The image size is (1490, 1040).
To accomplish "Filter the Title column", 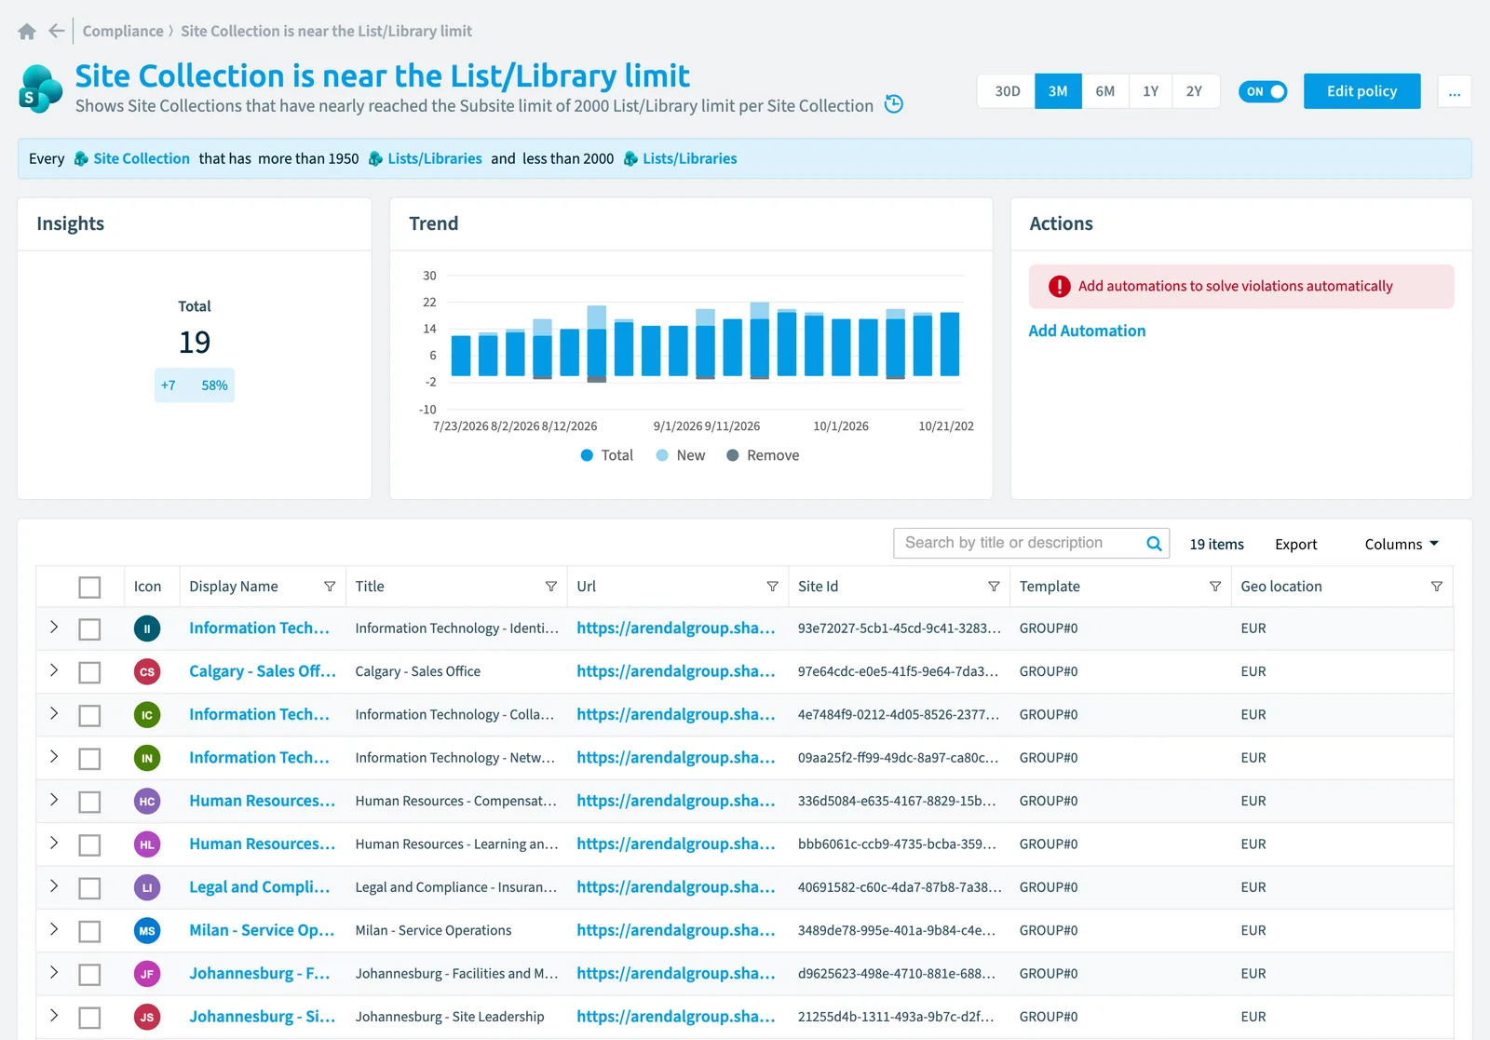I will tap(551, 587).
